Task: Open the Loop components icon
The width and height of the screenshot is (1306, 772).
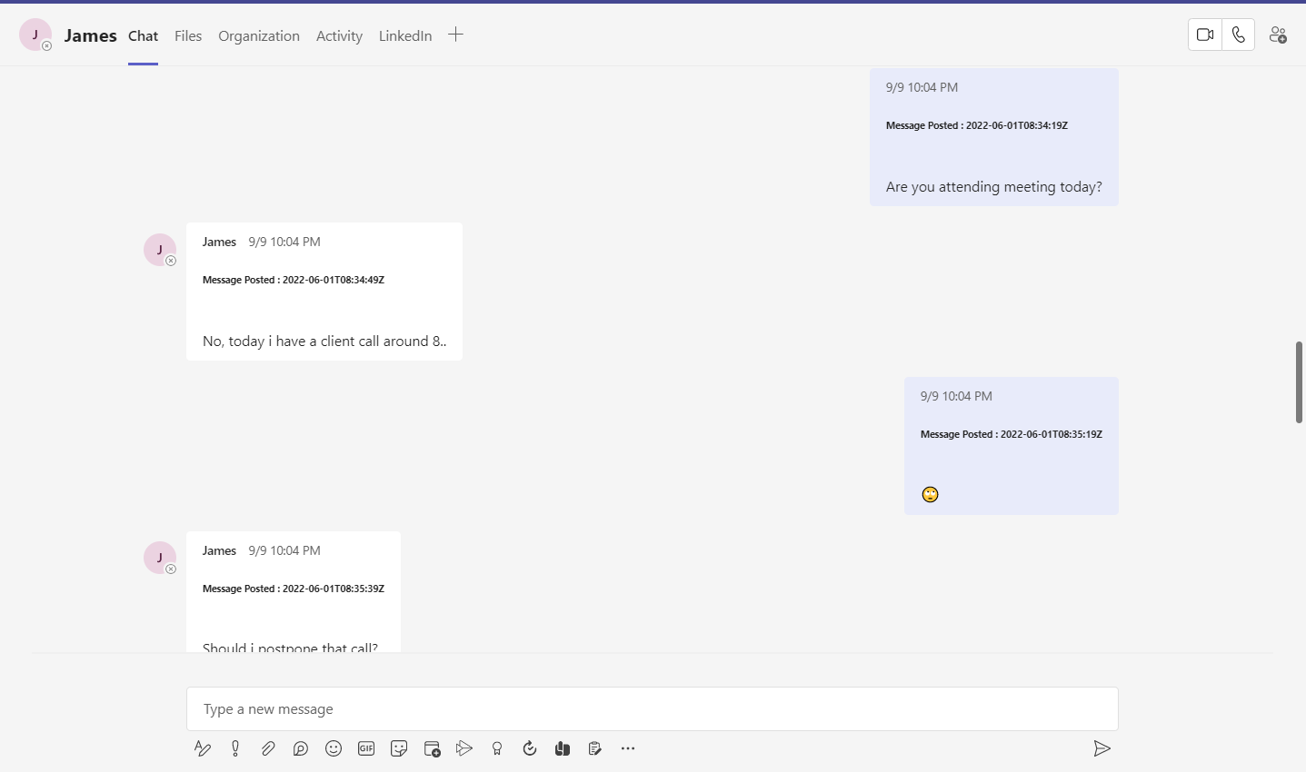Action: click(x=301, y=748)
